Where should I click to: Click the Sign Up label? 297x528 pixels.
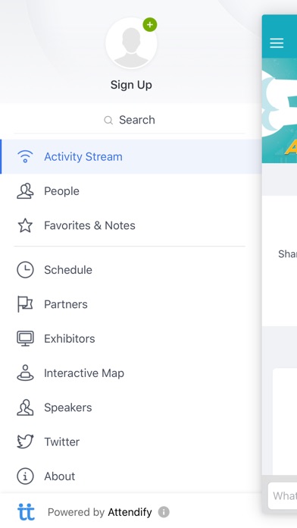tap(131, 85)
